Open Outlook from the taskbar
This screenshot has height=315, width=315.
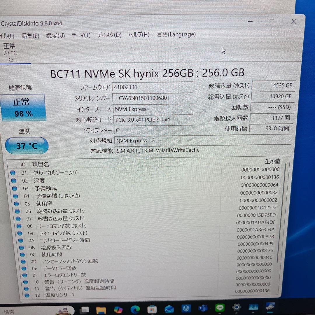click(169, 309)
